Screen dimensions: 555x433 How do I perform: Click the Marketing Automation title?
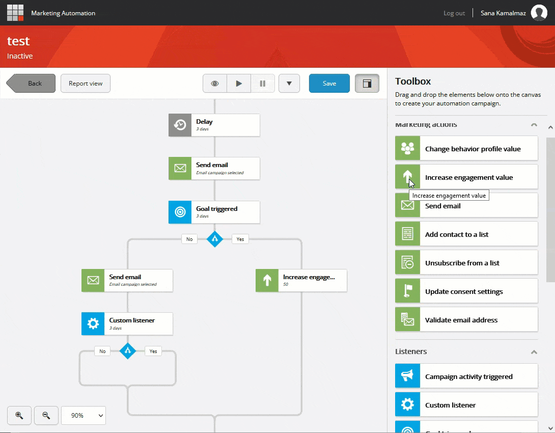63,13
